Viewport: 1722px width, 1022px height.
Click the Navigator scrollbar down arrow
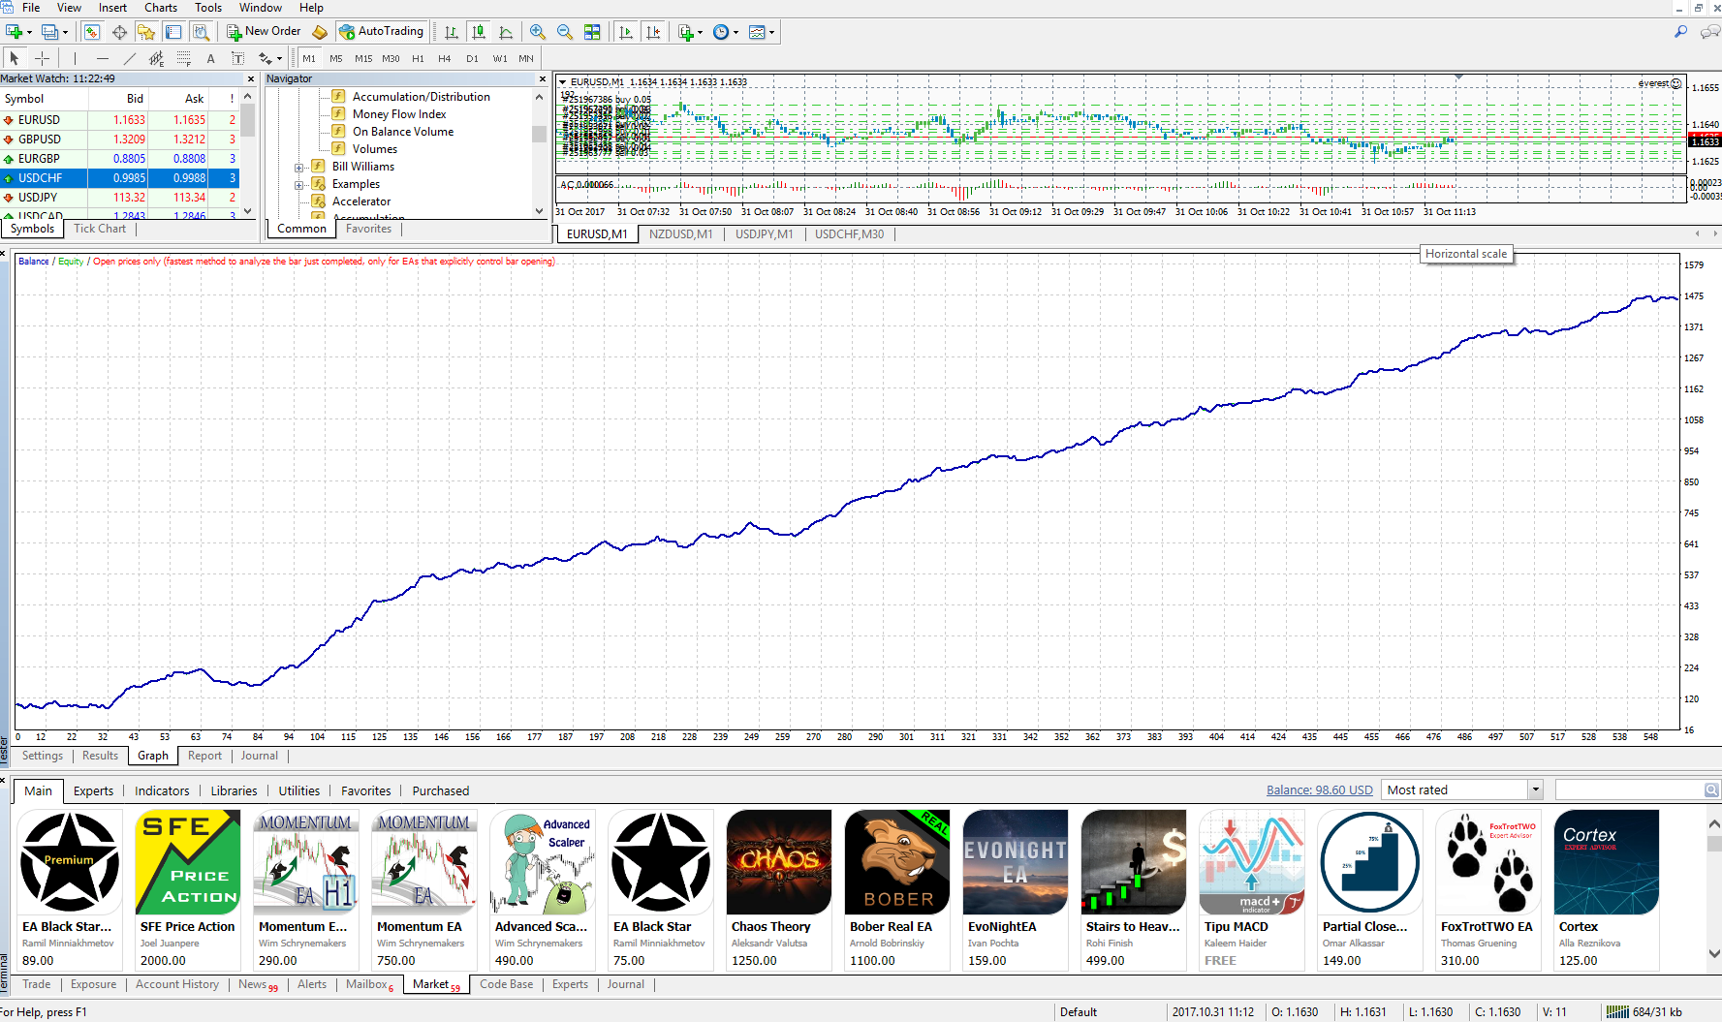(x=540, y=210)
